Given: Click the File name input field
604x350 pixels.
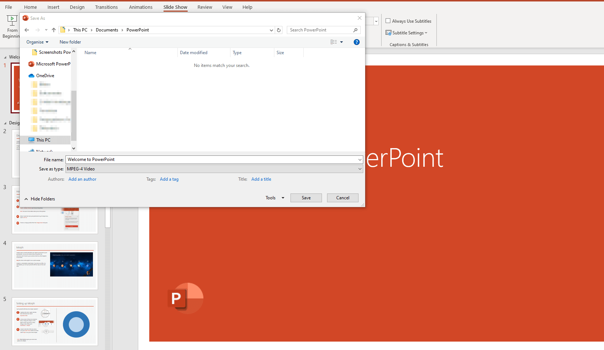Looking at the screenshot, I should click(211, 160).
